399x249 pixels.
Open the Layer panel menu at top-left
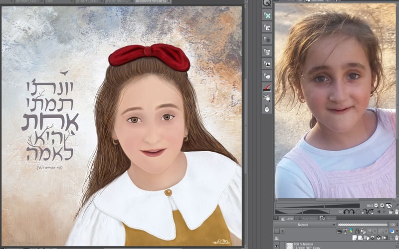point(276,218)
